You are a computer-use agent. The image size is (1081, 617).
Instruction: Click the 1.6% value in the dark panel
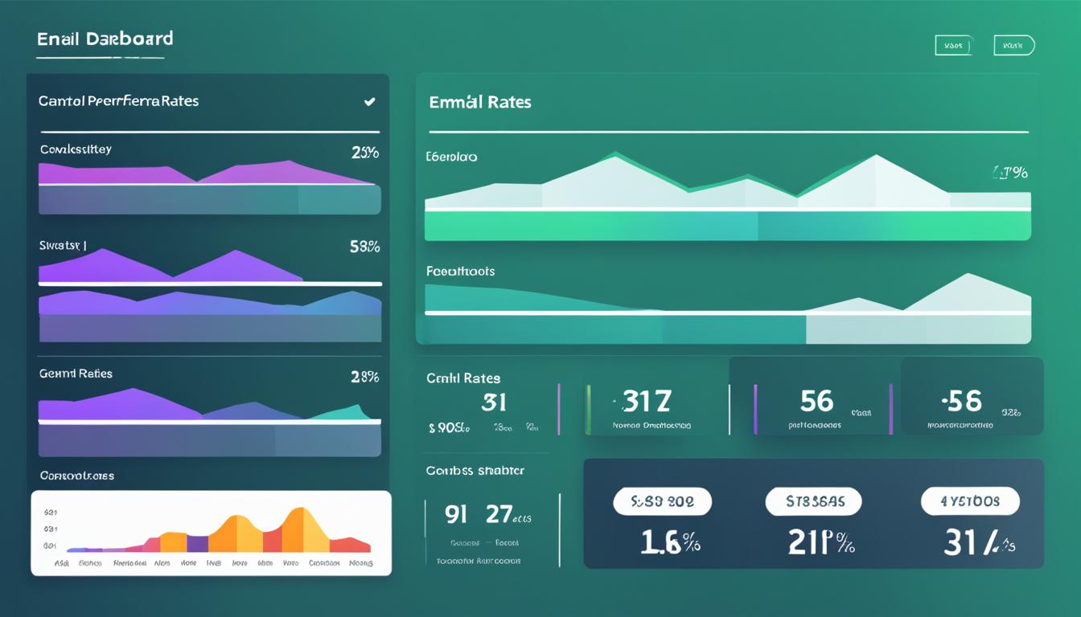(670, 543)
